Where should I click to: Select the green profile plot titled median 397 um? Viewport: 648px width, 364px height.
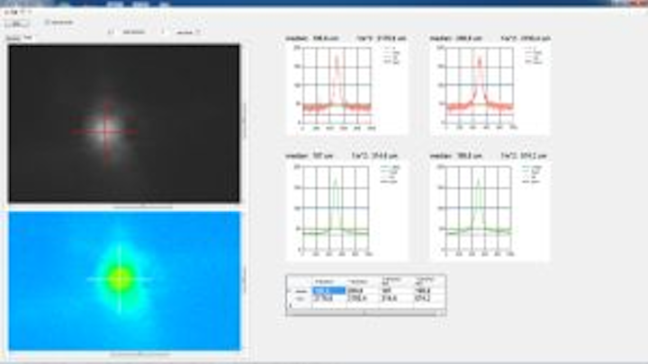pos(346,210)
